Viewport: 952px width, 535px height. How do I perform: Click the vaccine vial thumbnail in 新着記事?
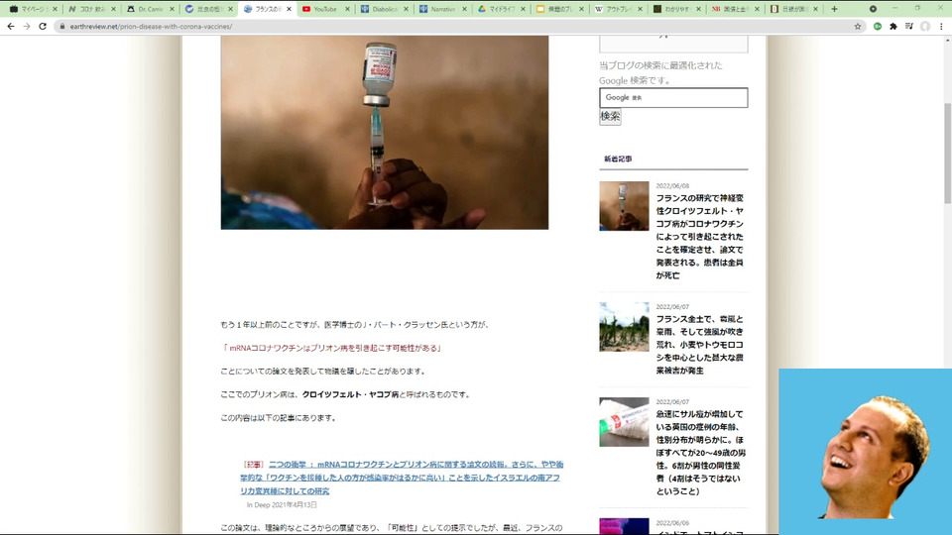[624, 206]
